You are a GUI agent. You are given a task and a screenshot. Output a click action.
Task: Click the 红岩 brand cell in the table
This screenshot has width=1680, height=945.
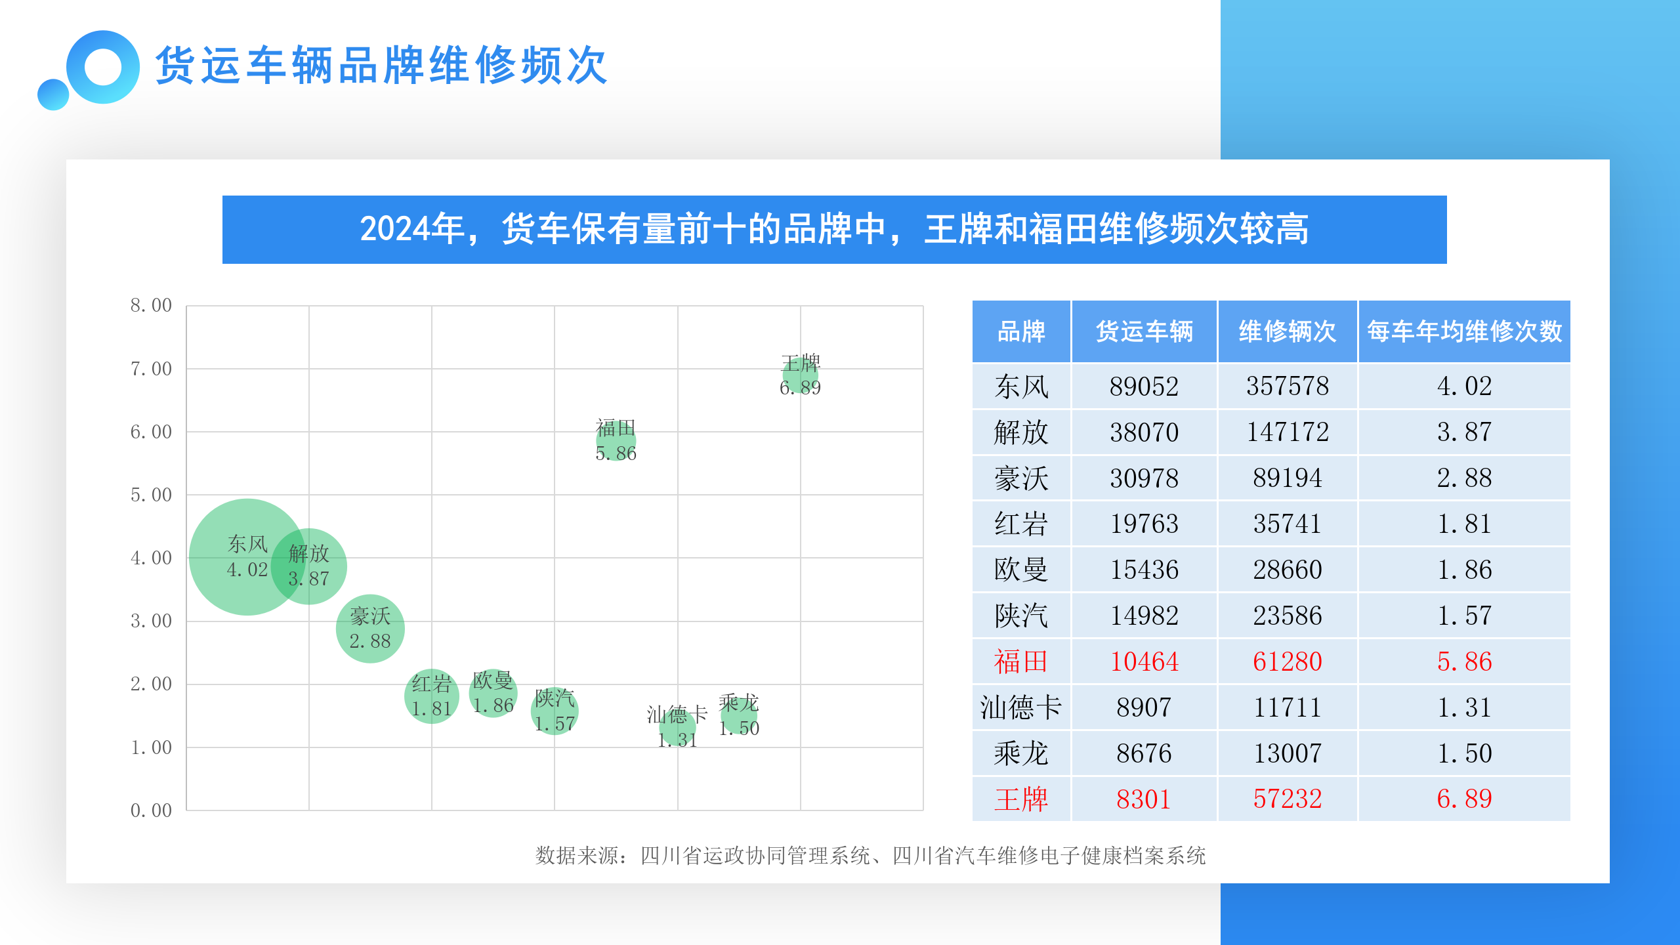tap(1021, 524)
